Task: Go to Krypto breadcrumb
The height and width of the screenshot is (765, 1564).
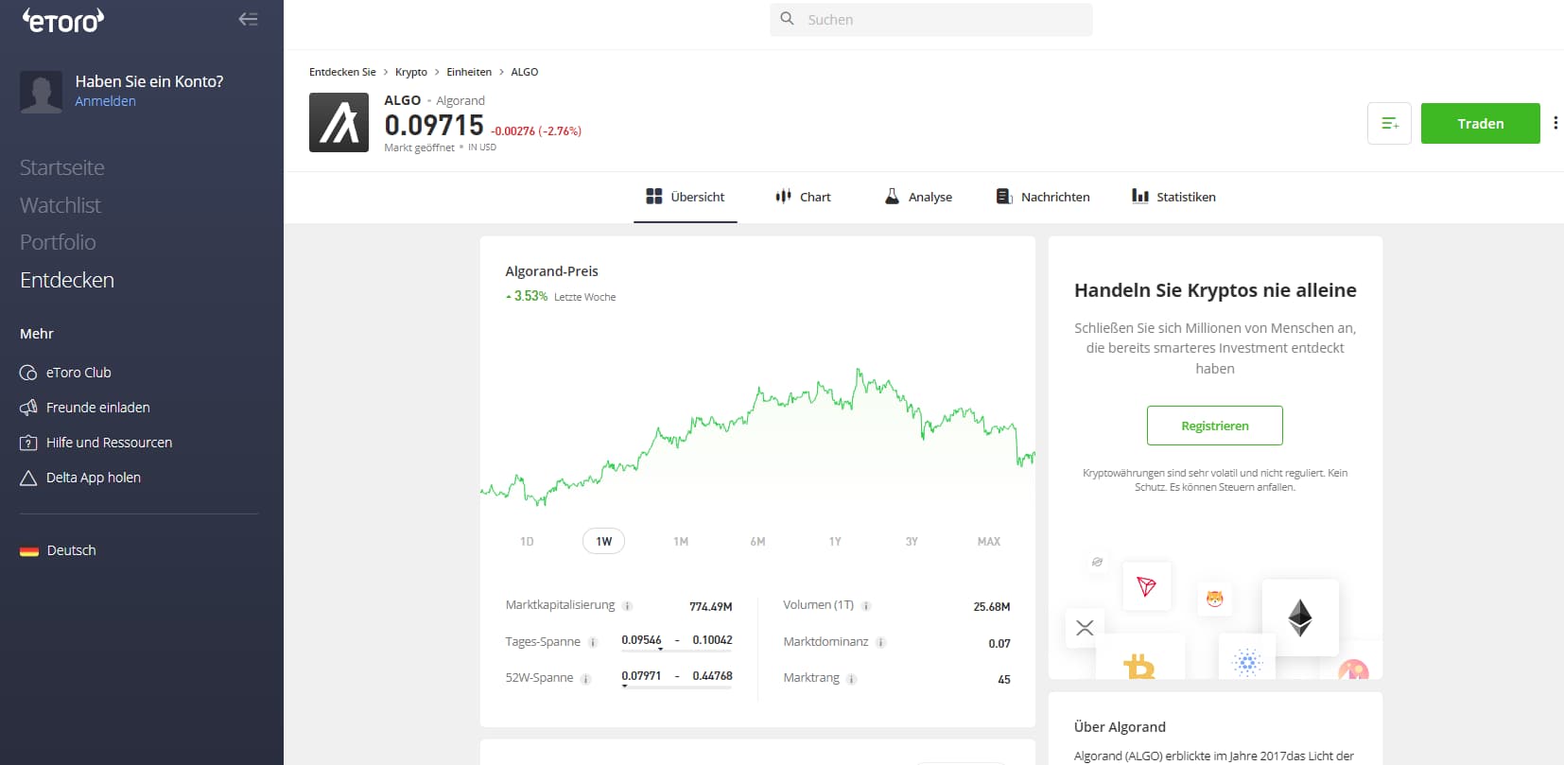Action: pos(411,72)
